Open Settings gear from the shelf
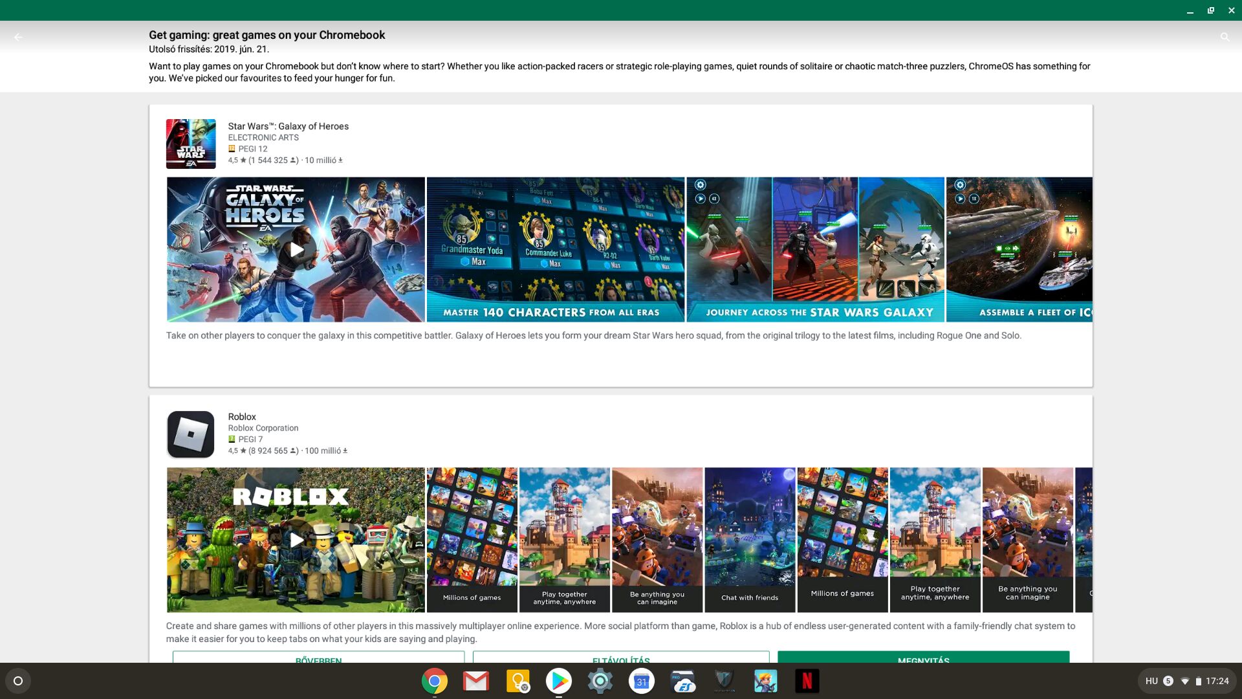 tap(600, 681)
